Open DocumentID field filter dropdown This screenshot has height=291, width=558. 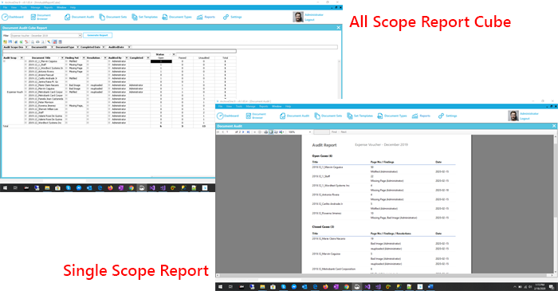click(x=52, y=47)
